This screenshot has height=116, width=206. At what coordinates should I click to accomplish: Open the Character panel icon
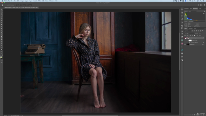(x=182, y=31)
